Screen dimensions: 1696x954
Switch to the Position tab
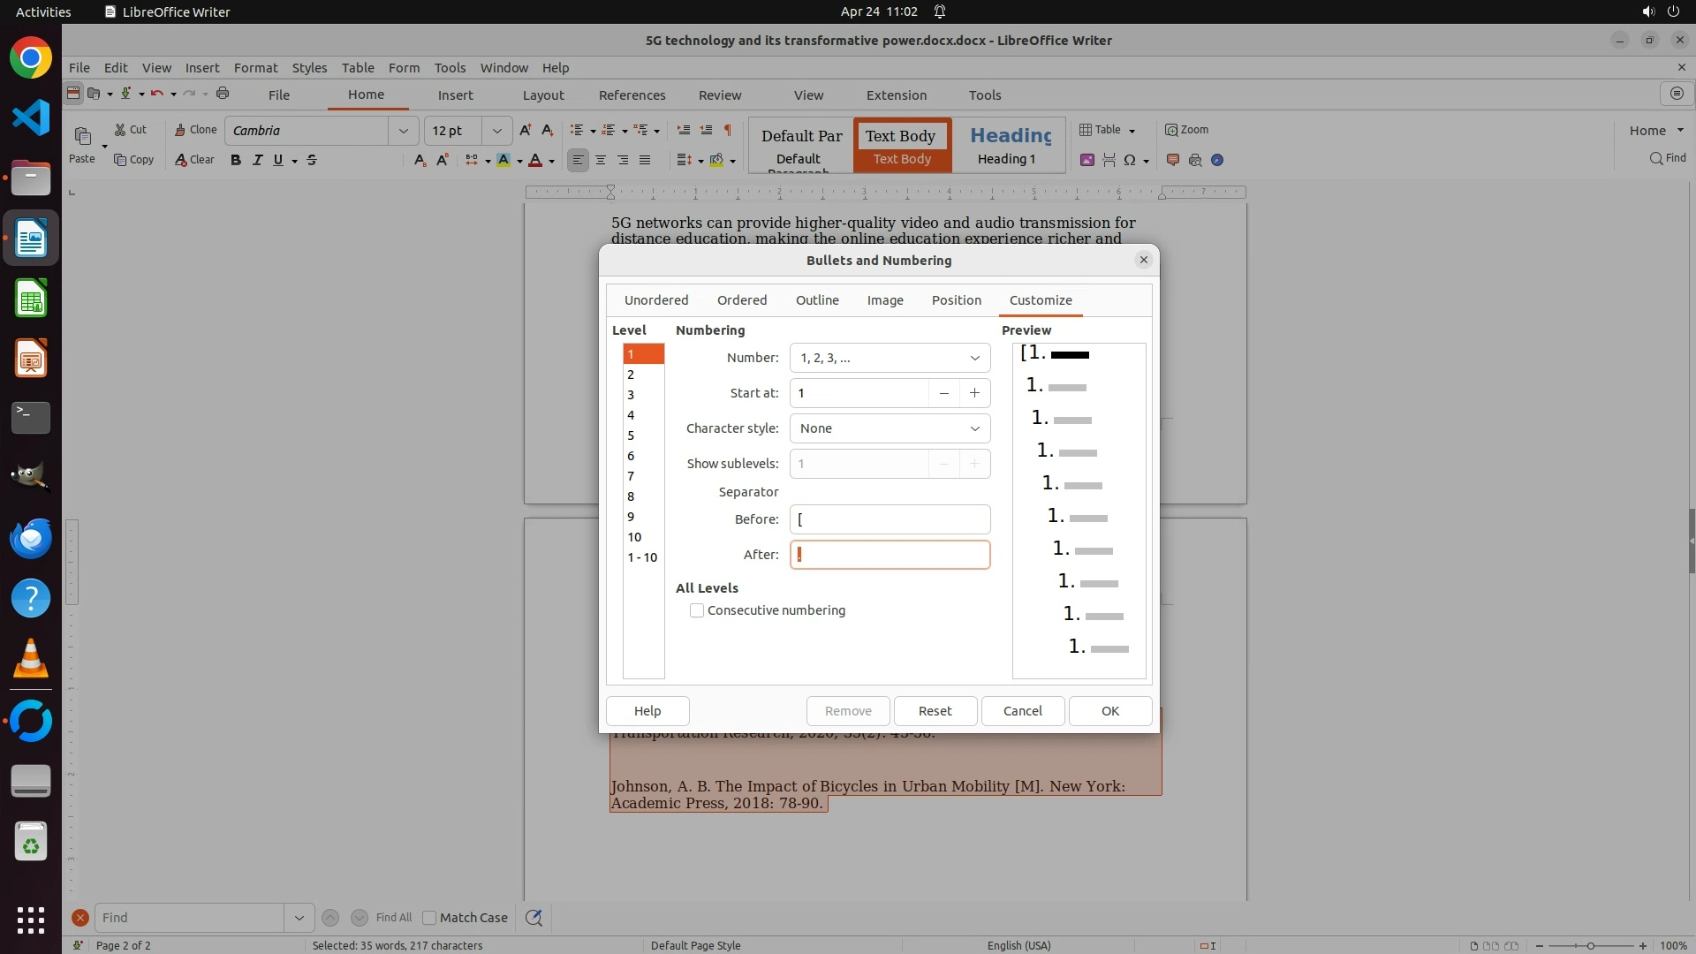pos(956,300)
